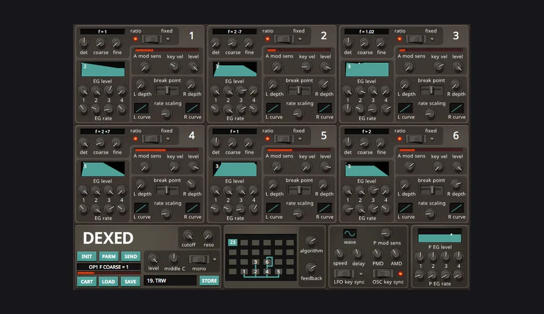Click operator 5 rate scaling knob
Screen dimensions: 544x314
click(x=298, y=214)
